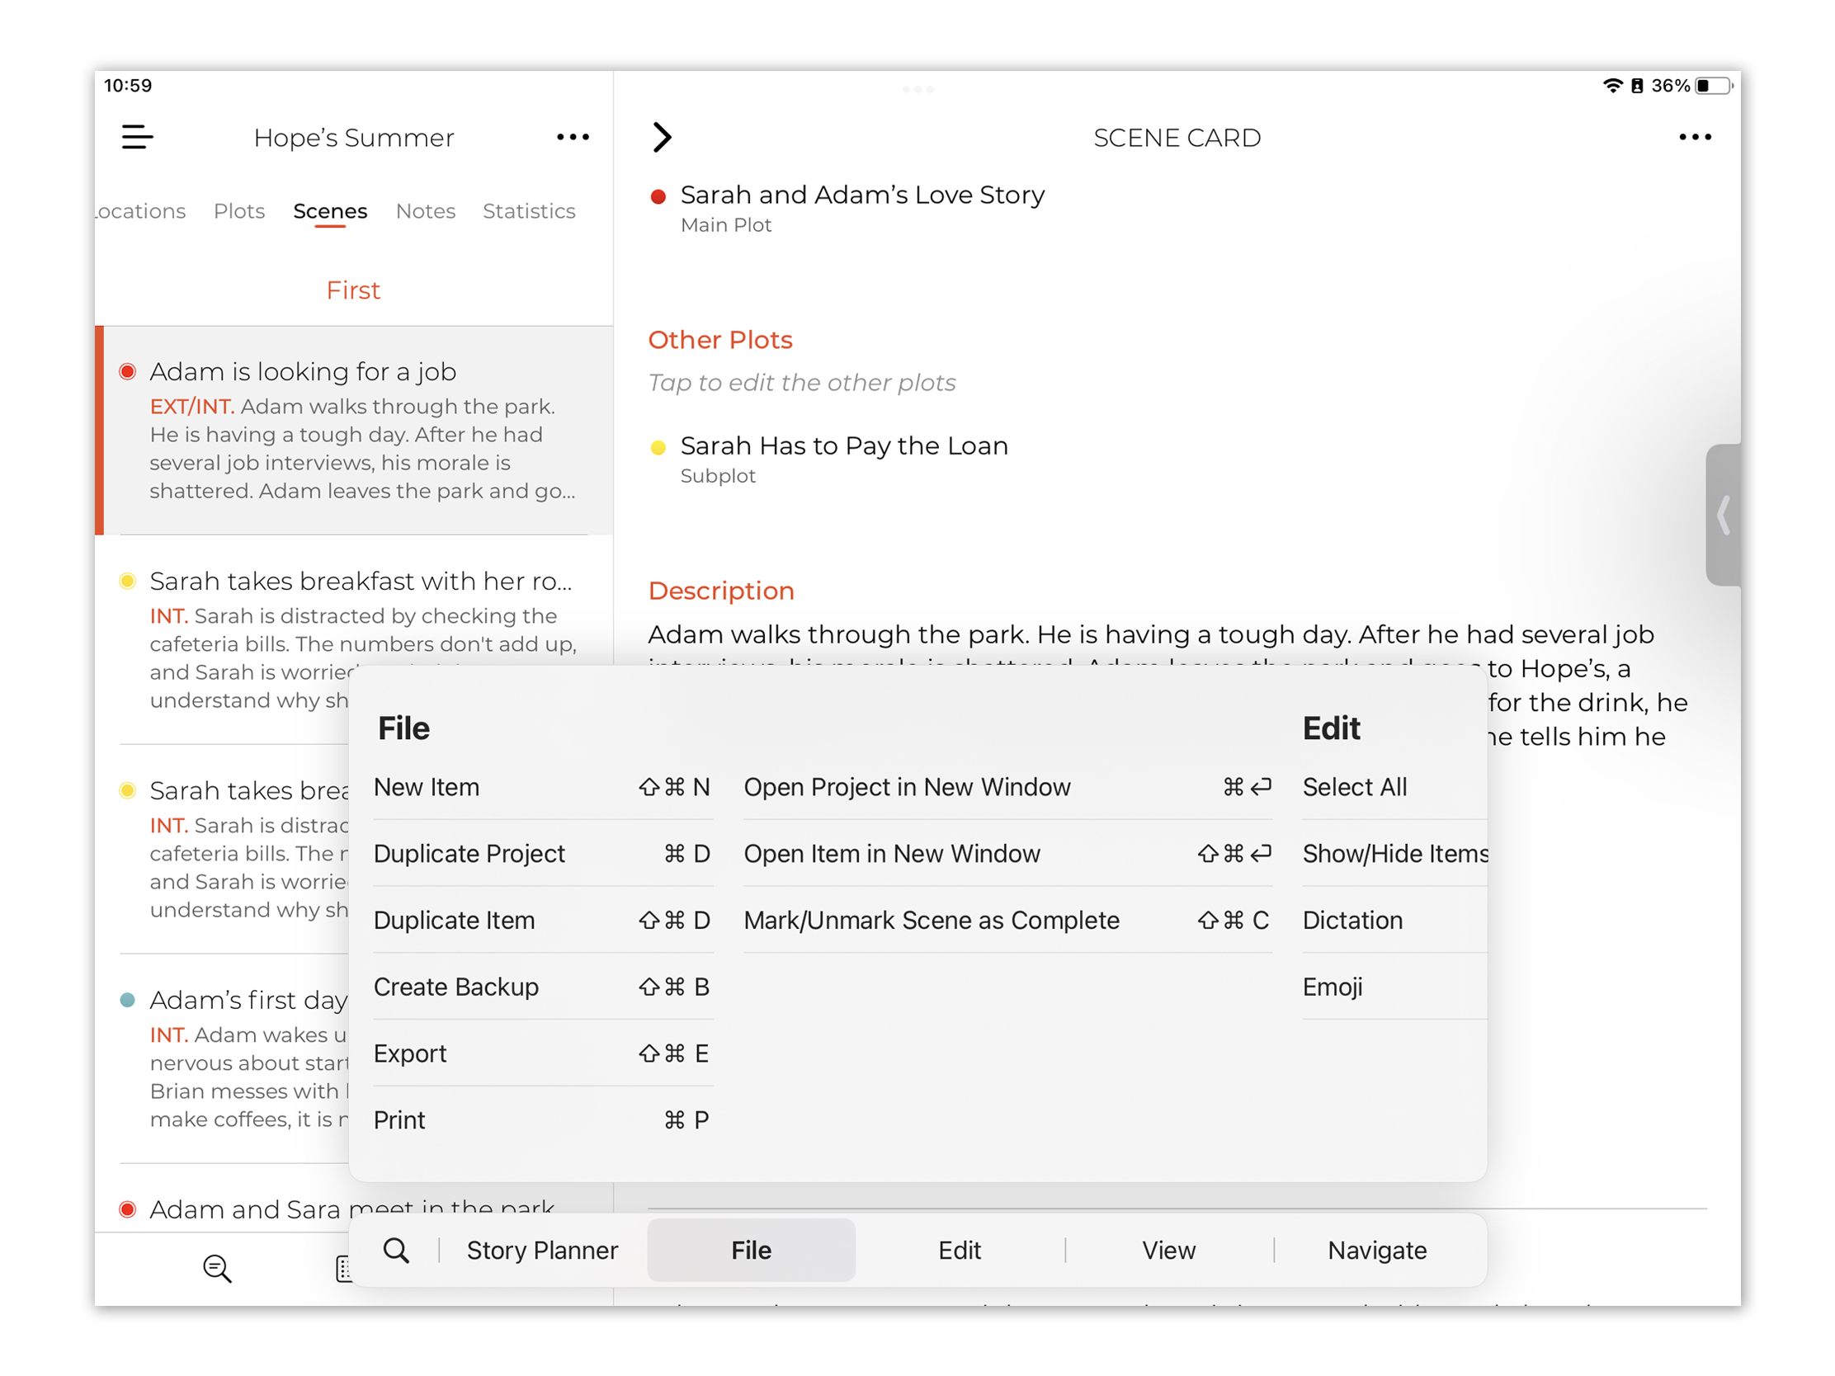1835x1376 pixels.
Task: Open Scene Card more options menu
Action: coord(1694,137)
